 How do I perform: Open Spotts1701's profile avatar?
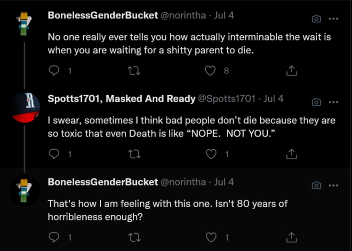tap(25, 107)
